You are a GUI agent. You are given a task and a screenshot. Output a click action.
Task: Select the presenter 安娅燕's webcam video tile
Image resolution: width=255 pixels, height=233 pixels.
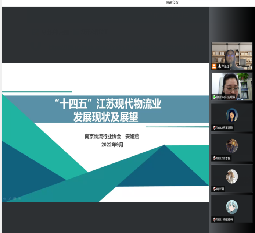click(232, 85)
